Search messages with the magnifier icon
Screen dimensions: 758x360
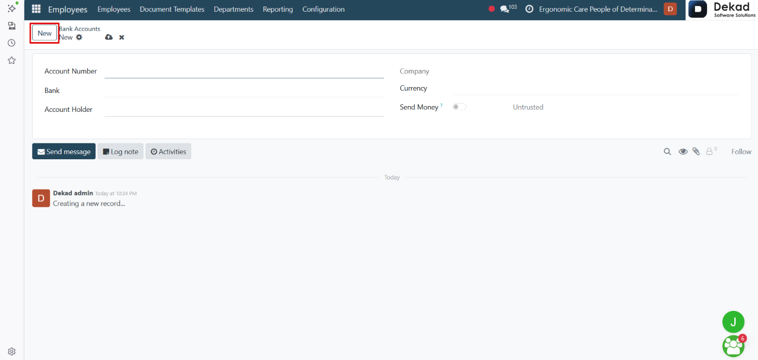(x=668, y=152)
